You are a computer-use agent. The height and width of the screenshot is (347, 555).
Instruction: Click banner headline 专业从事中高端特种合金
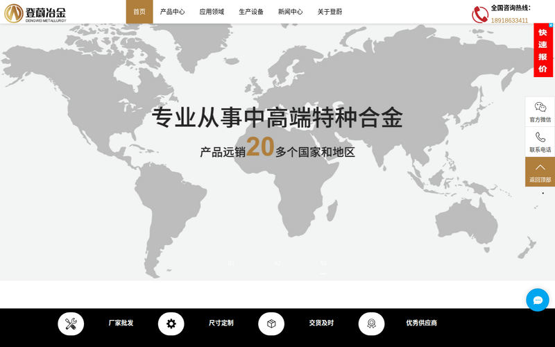[x=277, y=117]
